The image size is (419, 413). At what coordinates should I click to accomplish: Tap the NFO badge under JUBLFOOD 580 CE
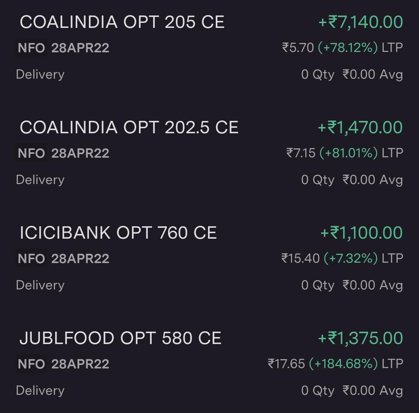click(31, 364)
